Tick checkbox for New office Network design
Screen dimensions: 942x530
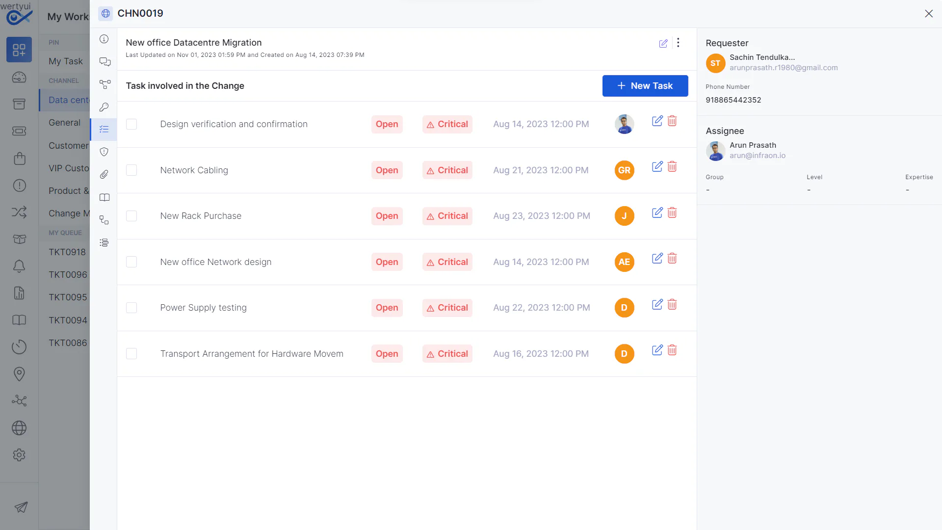131,262
